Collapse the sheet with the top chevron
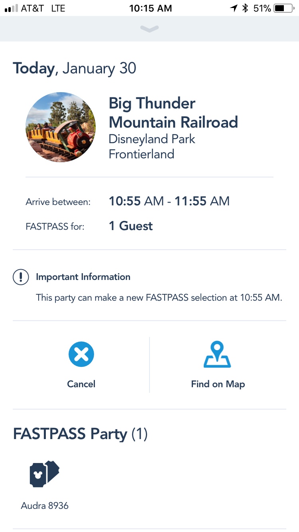This screenshot has width=299, height=532. 149,29
